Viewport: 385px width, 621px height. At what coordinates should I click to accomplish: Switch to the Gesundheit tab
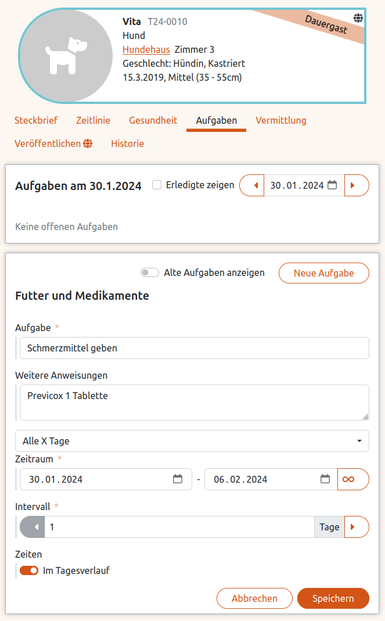(x=153, y=120)
